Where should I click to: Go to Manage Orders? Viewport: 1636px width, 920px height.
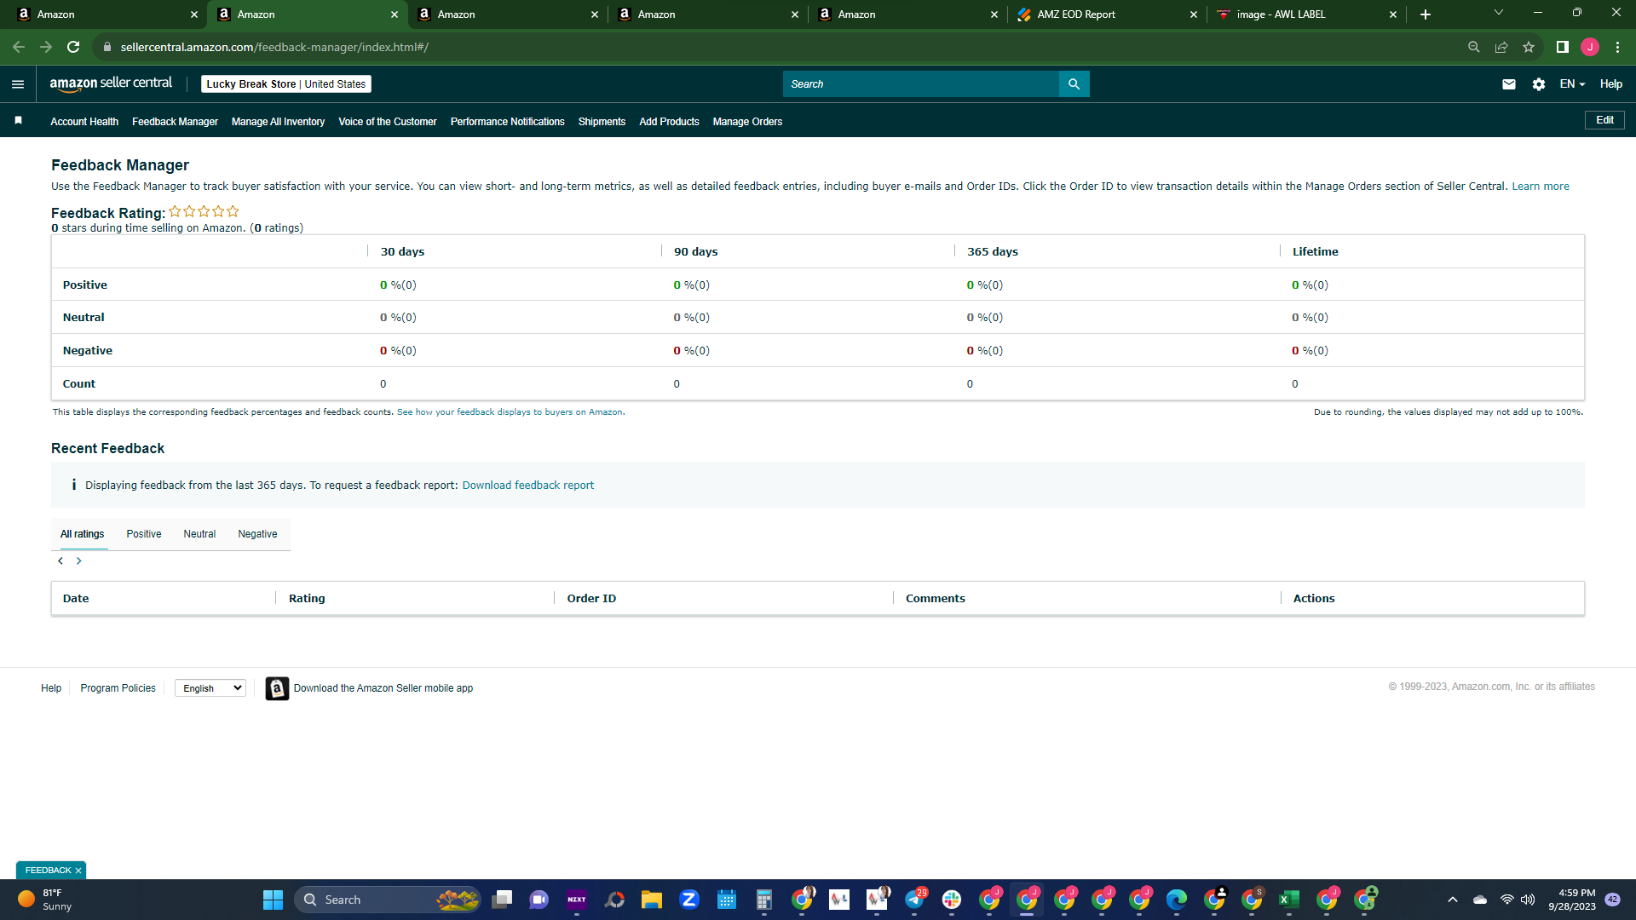click(x=747, y=122)
